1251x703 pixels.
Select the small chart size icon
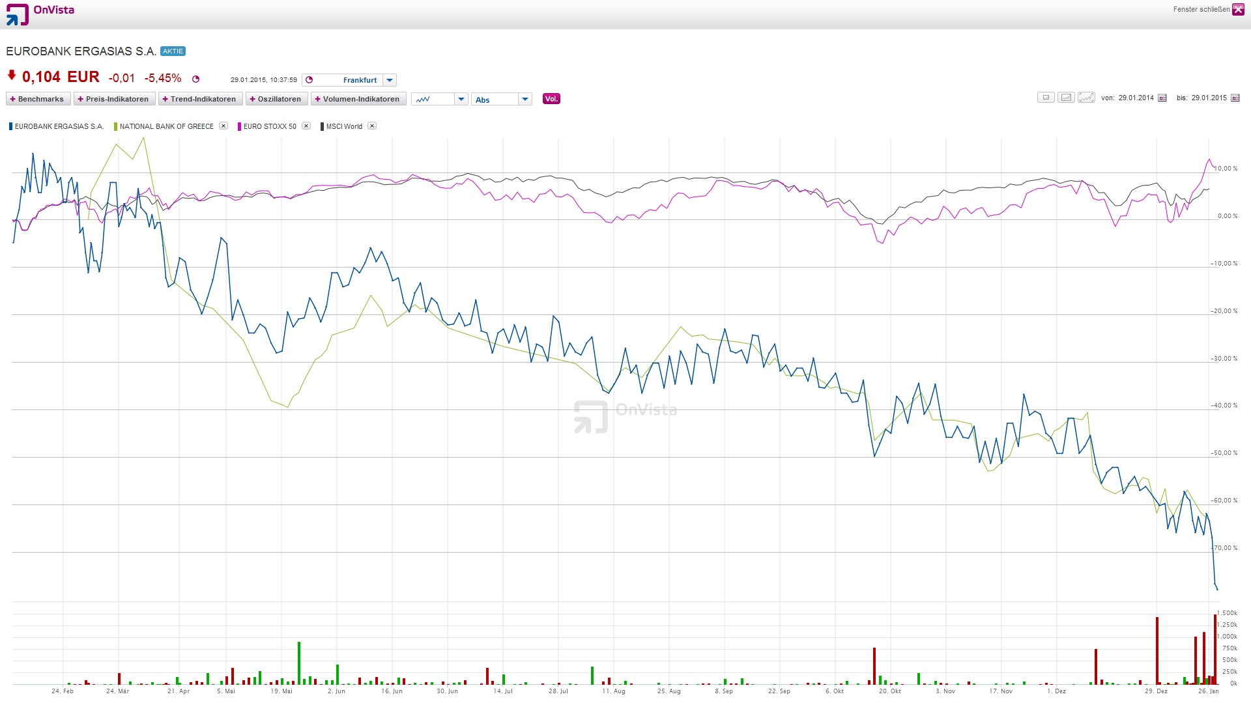(x=1046, y=98)
